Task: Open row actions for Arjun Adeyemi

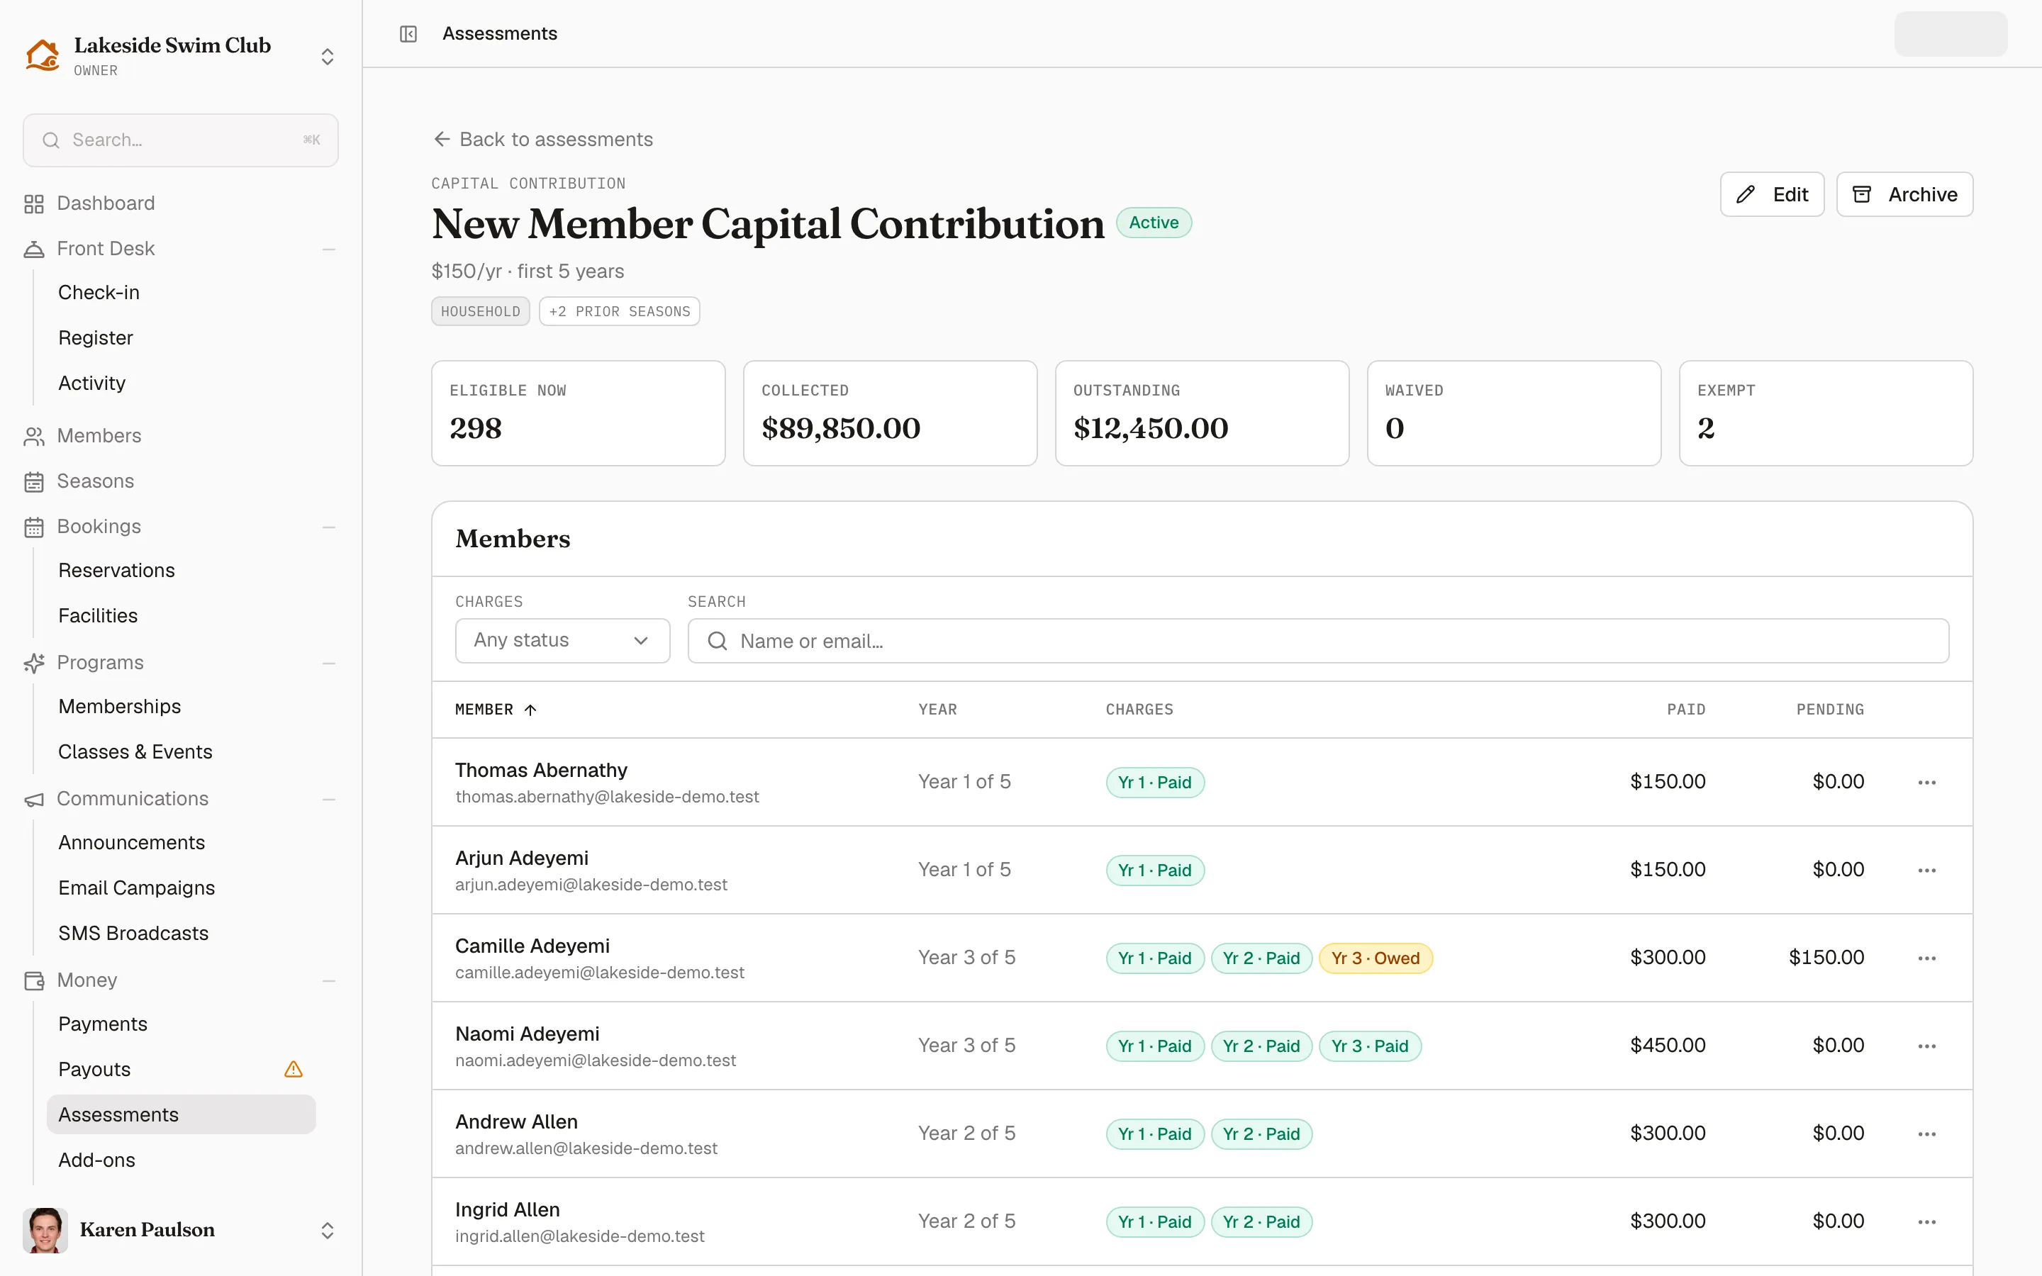Action: click(1926, 870)
